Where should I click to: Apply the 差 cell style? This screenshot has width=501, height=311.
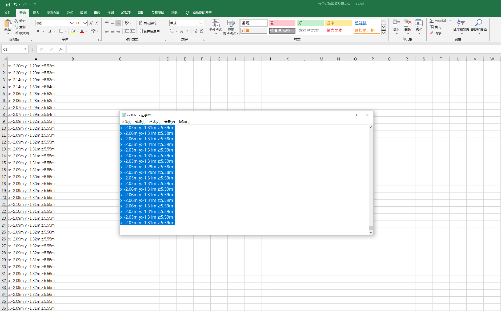(x=282, y=23)
